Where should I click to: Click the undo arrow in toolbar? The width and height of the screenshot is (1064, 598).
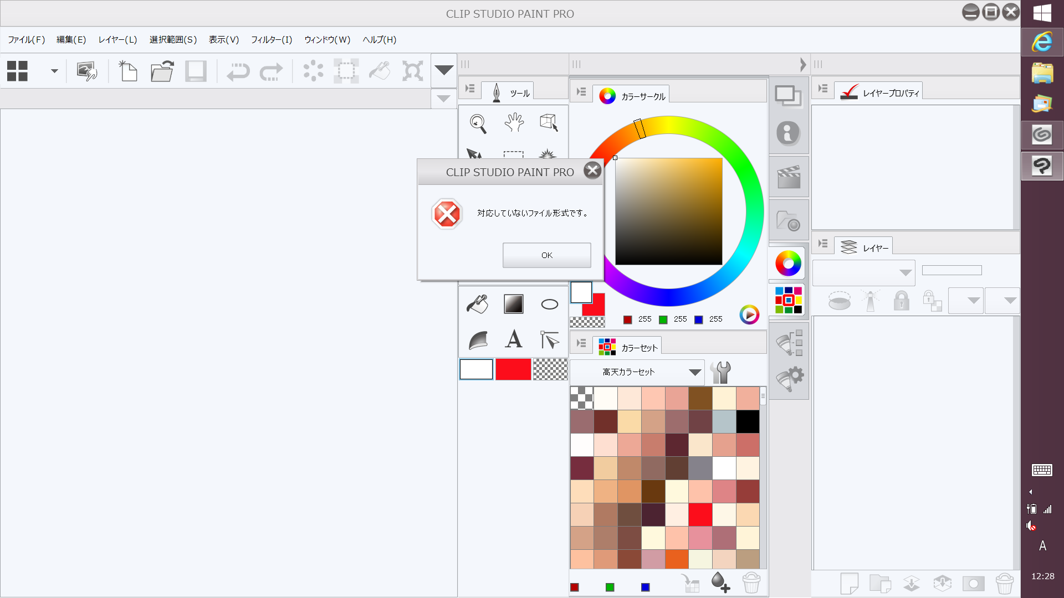[x=238, y=71]
